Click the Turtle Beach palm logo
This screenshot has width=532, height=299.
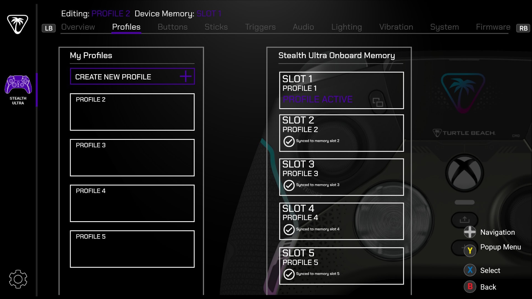17,24
